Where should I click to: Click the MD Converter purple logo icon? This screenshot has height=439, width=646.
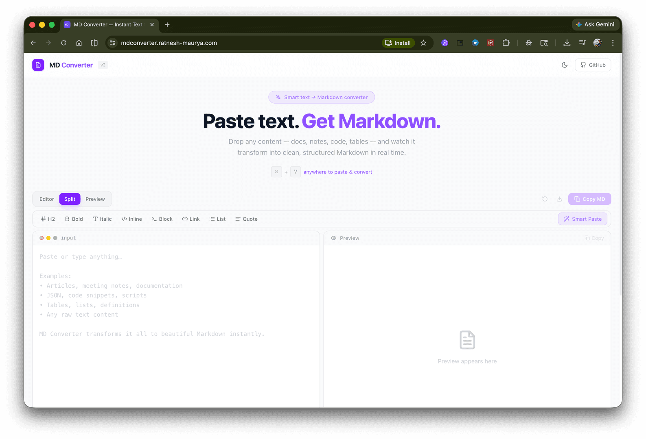coord(38,65)
